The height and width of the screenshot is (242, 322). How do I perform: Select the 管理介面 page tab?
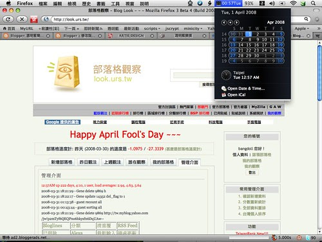pos(189,162)
